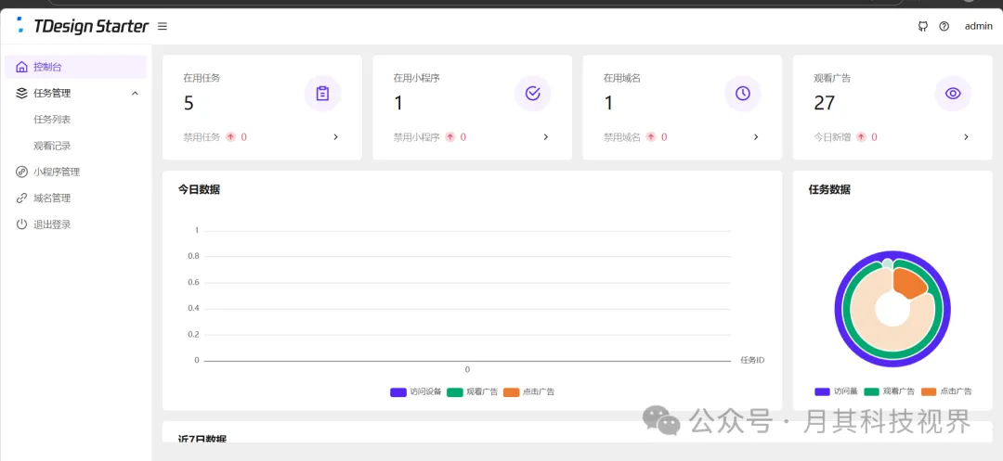Go to 小程序管理 in the sidebar

coord(57,172)
